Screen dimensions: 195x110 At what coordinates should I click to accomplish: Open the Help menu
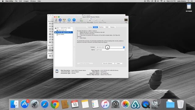[x=39, y=1]
